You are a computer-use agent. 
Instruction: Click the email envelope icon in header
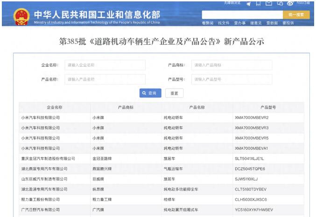pos(269,3)
